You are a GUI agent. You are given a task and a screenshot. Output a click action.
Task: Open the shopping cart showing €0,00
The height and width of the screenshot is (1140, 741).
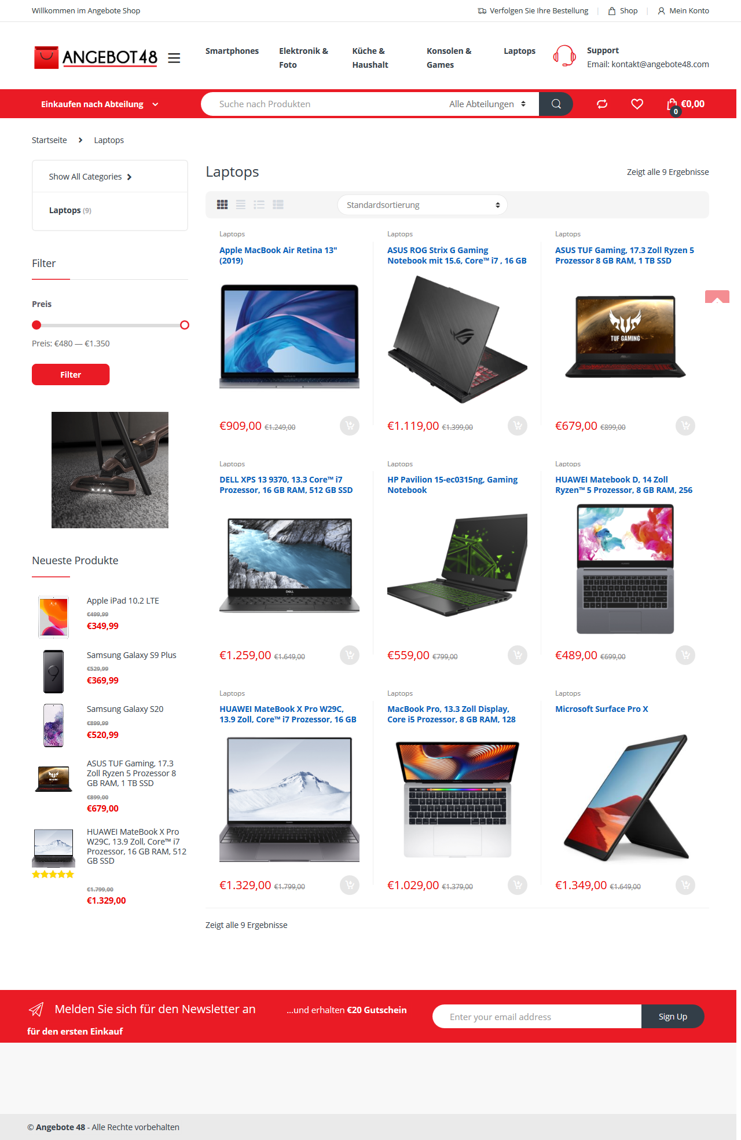pyautogui.click(x=685, y=105)
